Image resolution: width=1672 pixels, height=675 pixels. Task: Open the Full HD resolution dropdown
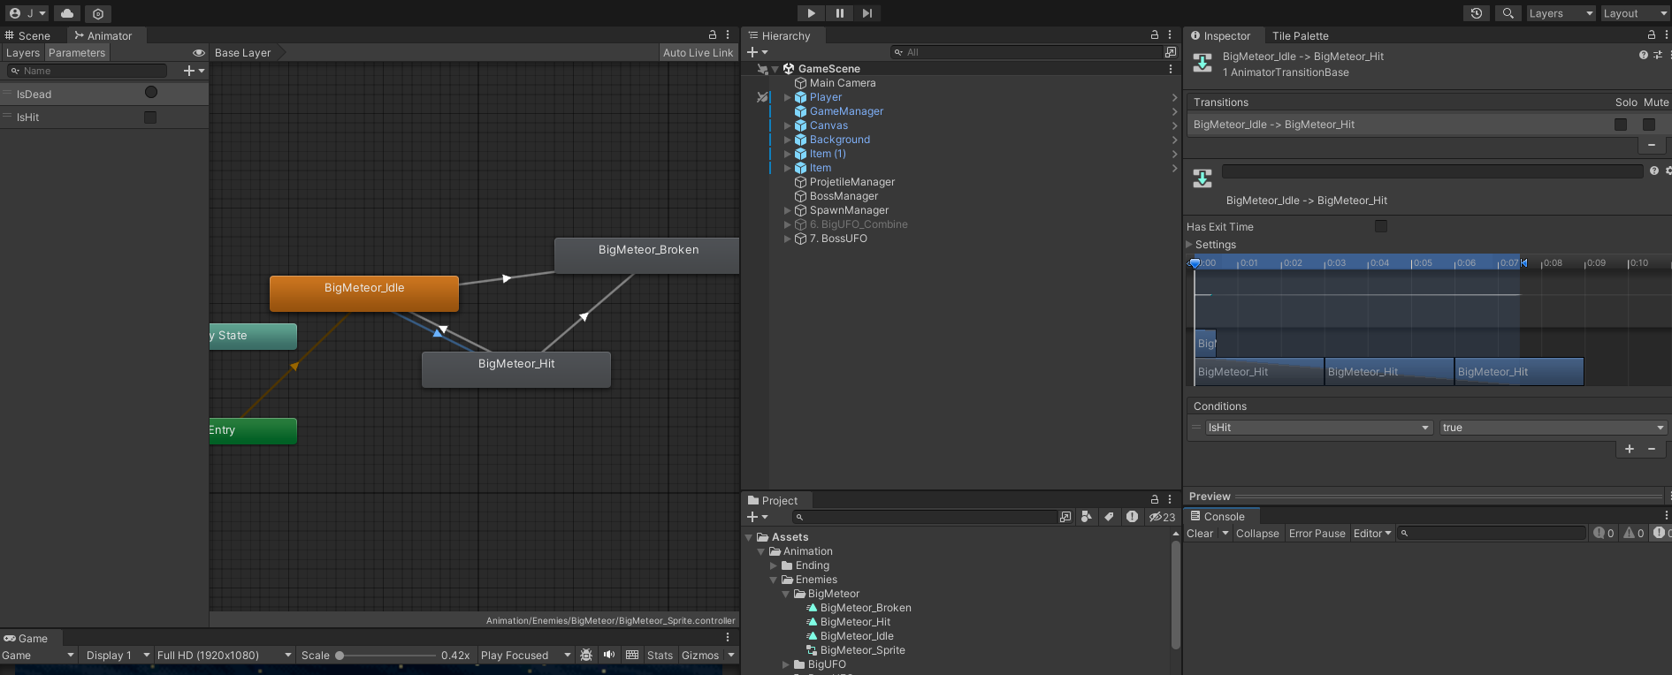pos(224,656)
